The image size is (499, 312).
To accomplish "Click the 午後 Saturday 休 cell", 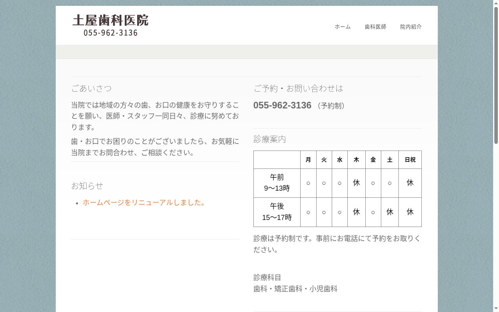I will click(x=390, y=212).
